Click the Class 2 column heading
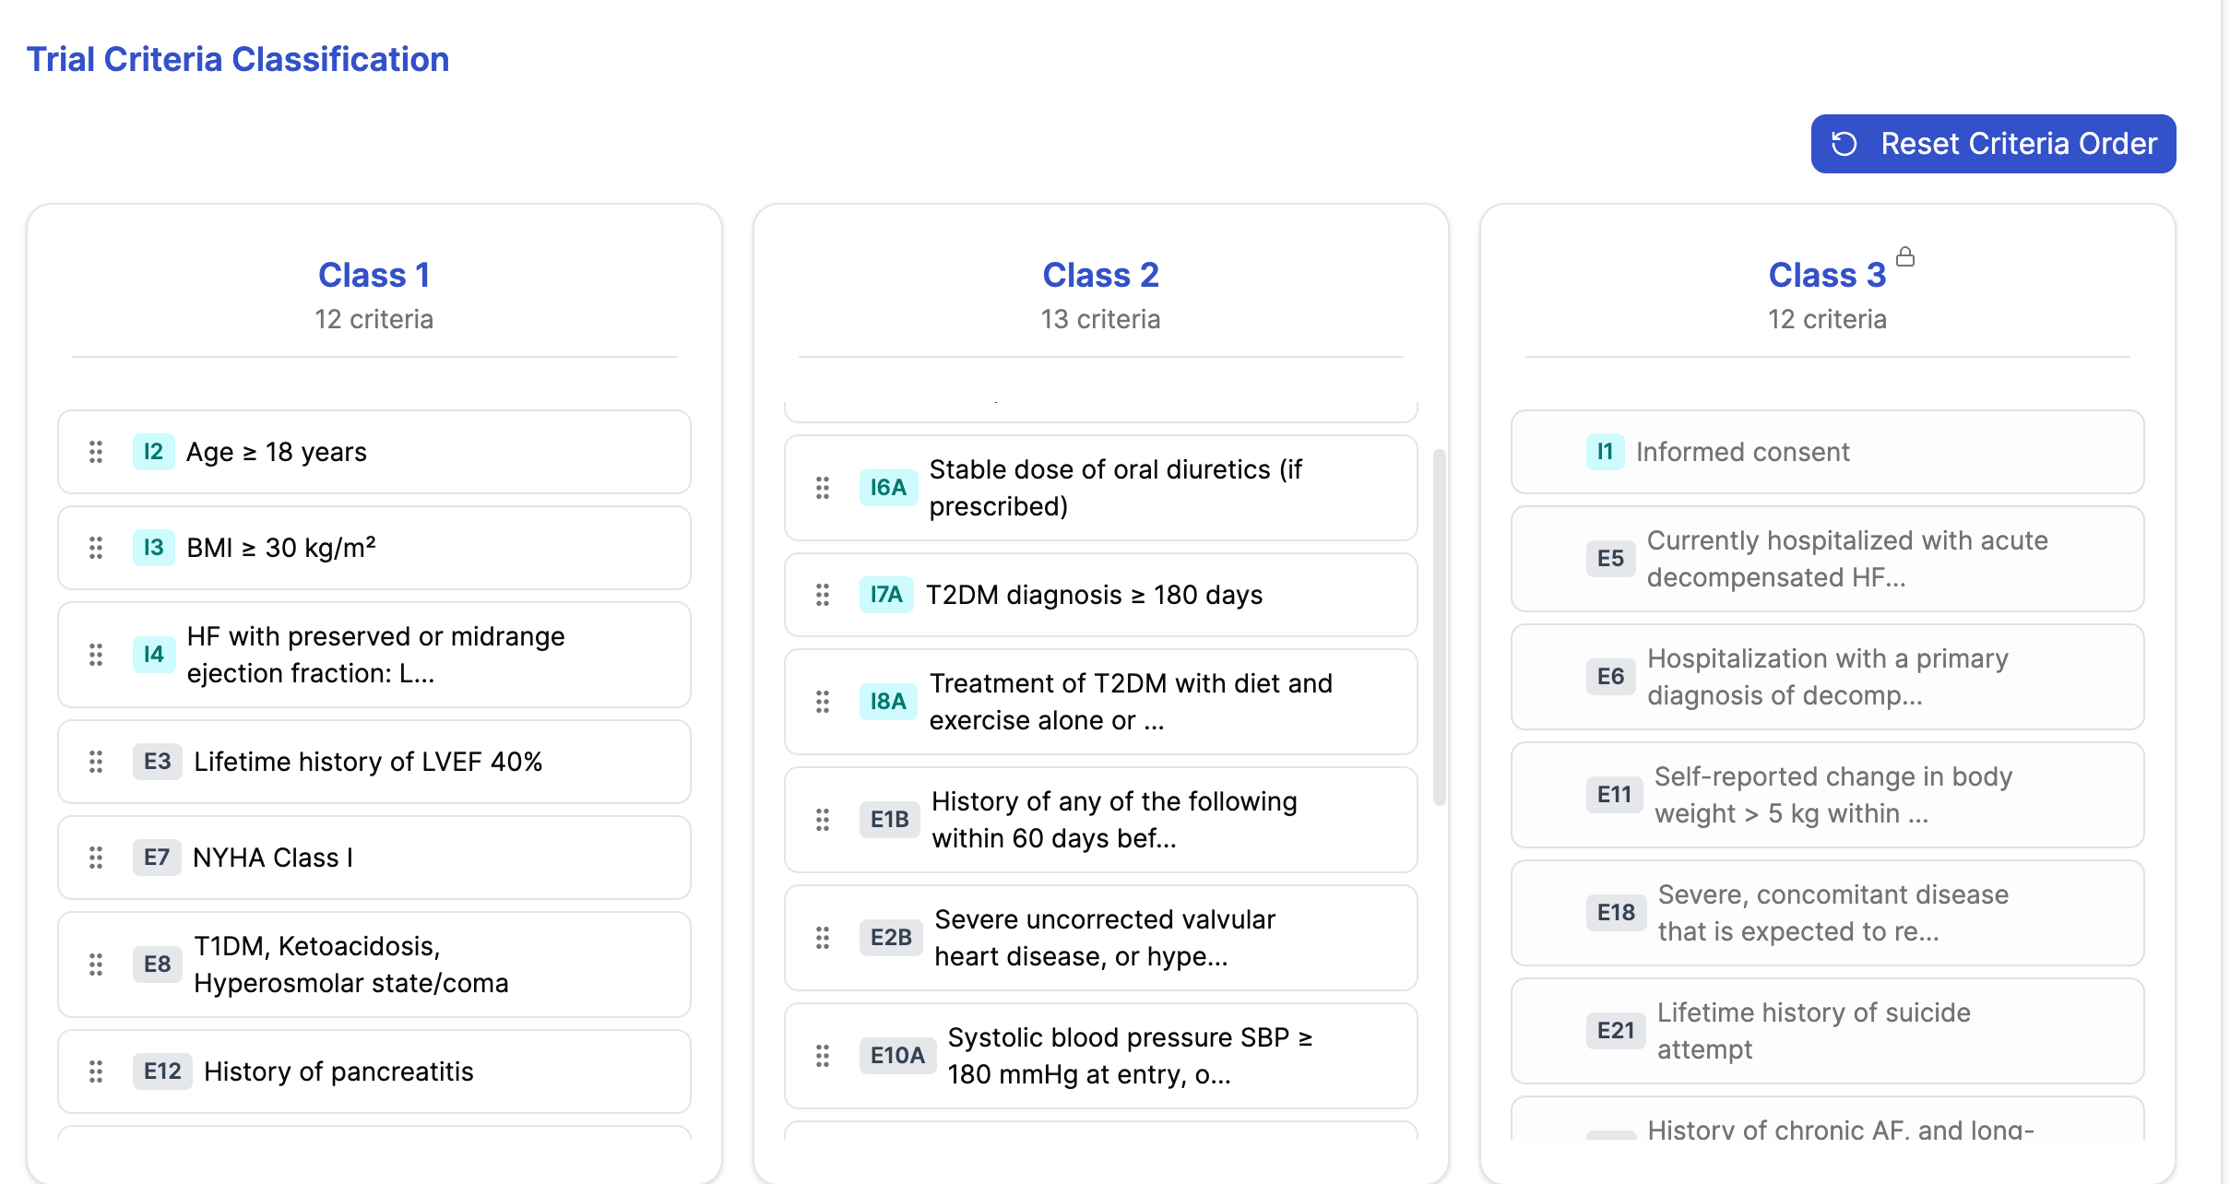The image size is (2230, 1184). [1100, 275]
